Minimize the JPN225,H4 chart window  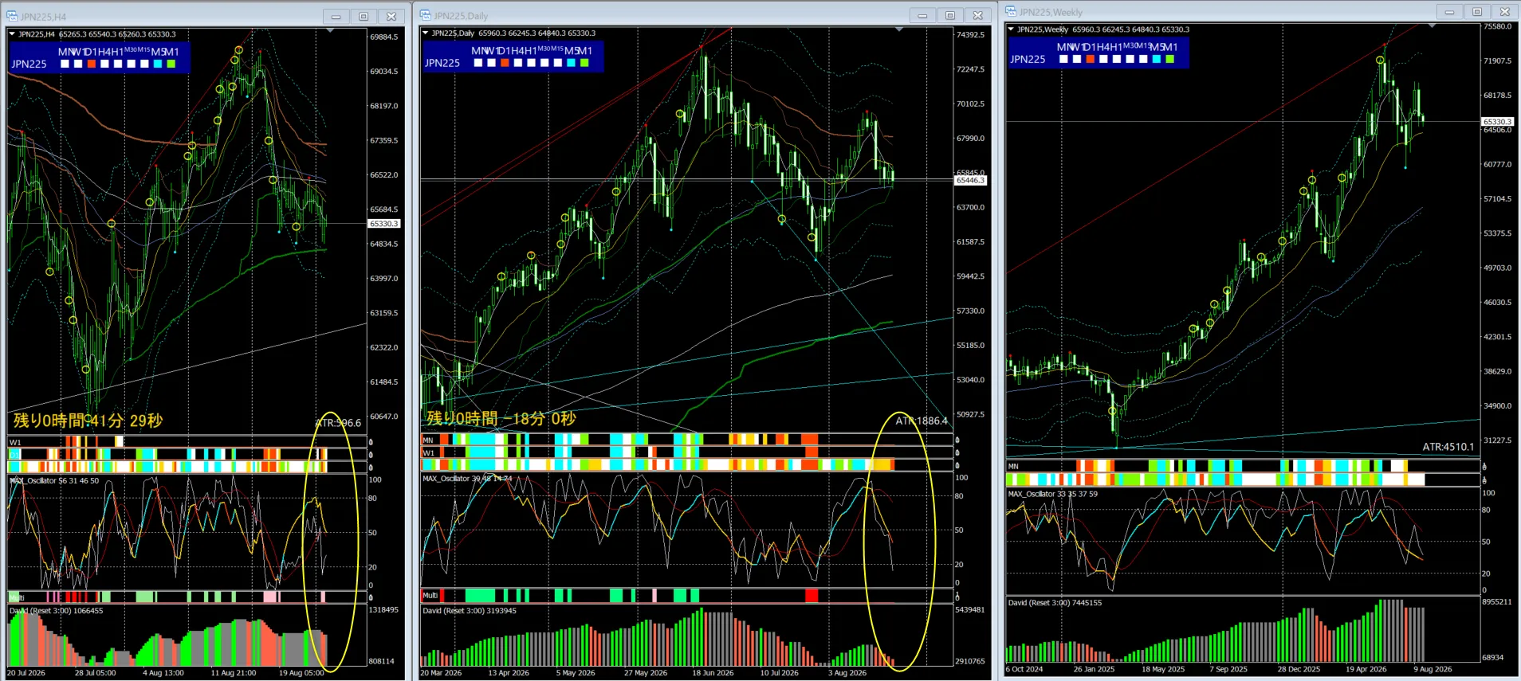tap(336, 16)
